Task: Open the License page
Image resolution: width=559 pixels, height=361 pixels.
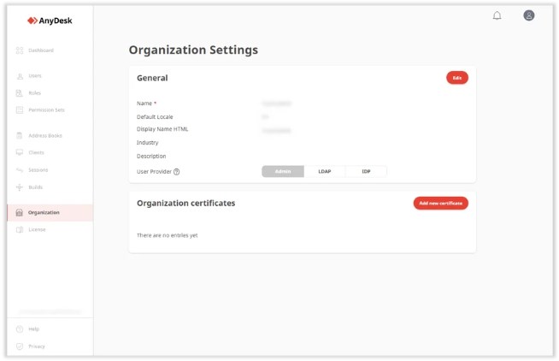Action: pyautogui.click(x=37, y=229)
